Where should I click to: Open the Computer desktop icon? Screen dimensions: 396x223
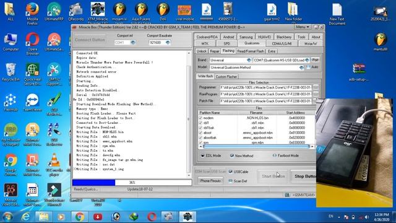pos(11,42)
